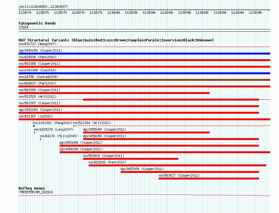Select the red nsv563406 loss bar
The height and width of the screenshot is (213, 279).
(131, 159)
